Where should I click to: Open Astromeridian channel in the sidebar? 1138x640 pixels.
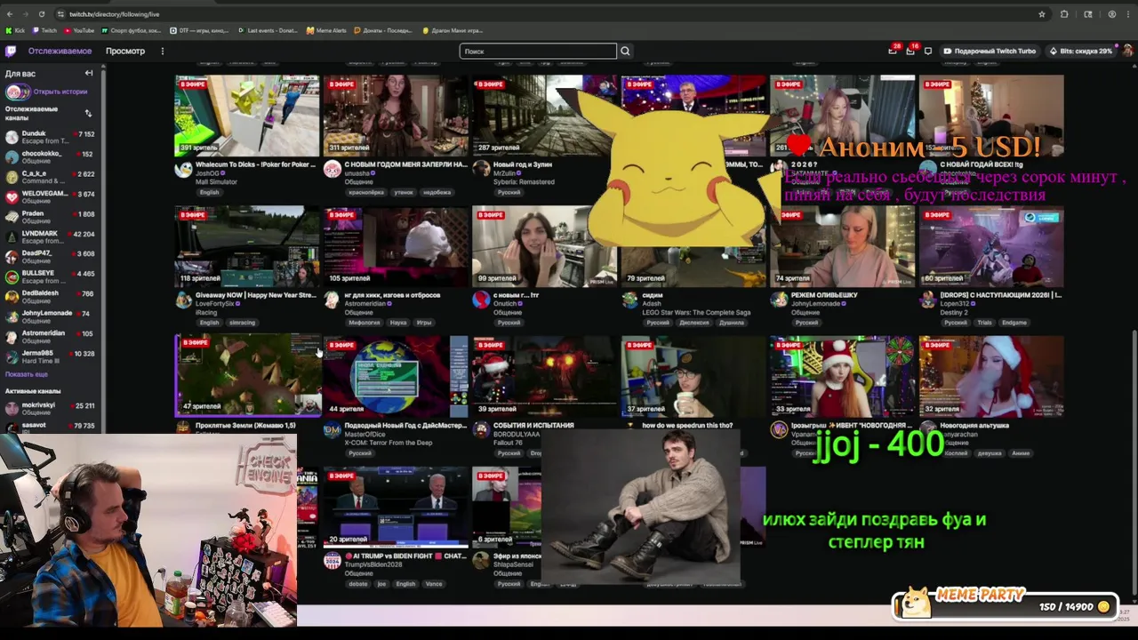pos(50,336)
